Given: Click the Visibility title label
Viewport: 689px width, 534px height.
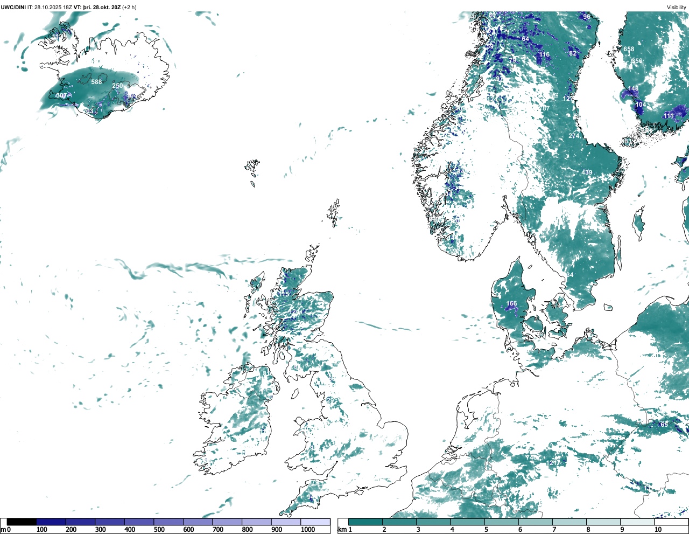Looking at the screenshot, I should (677, 7).
